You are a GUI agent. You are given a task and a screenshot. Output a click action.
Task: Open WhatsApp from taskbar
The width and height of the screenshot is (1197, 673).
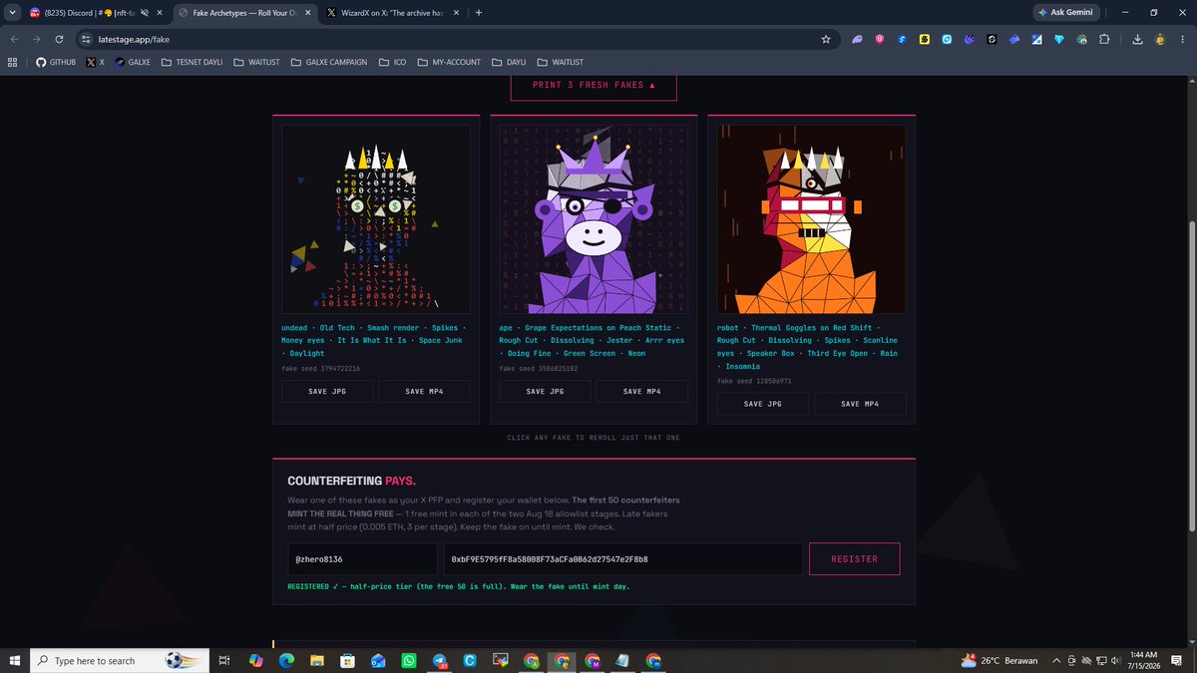point(409,660)
